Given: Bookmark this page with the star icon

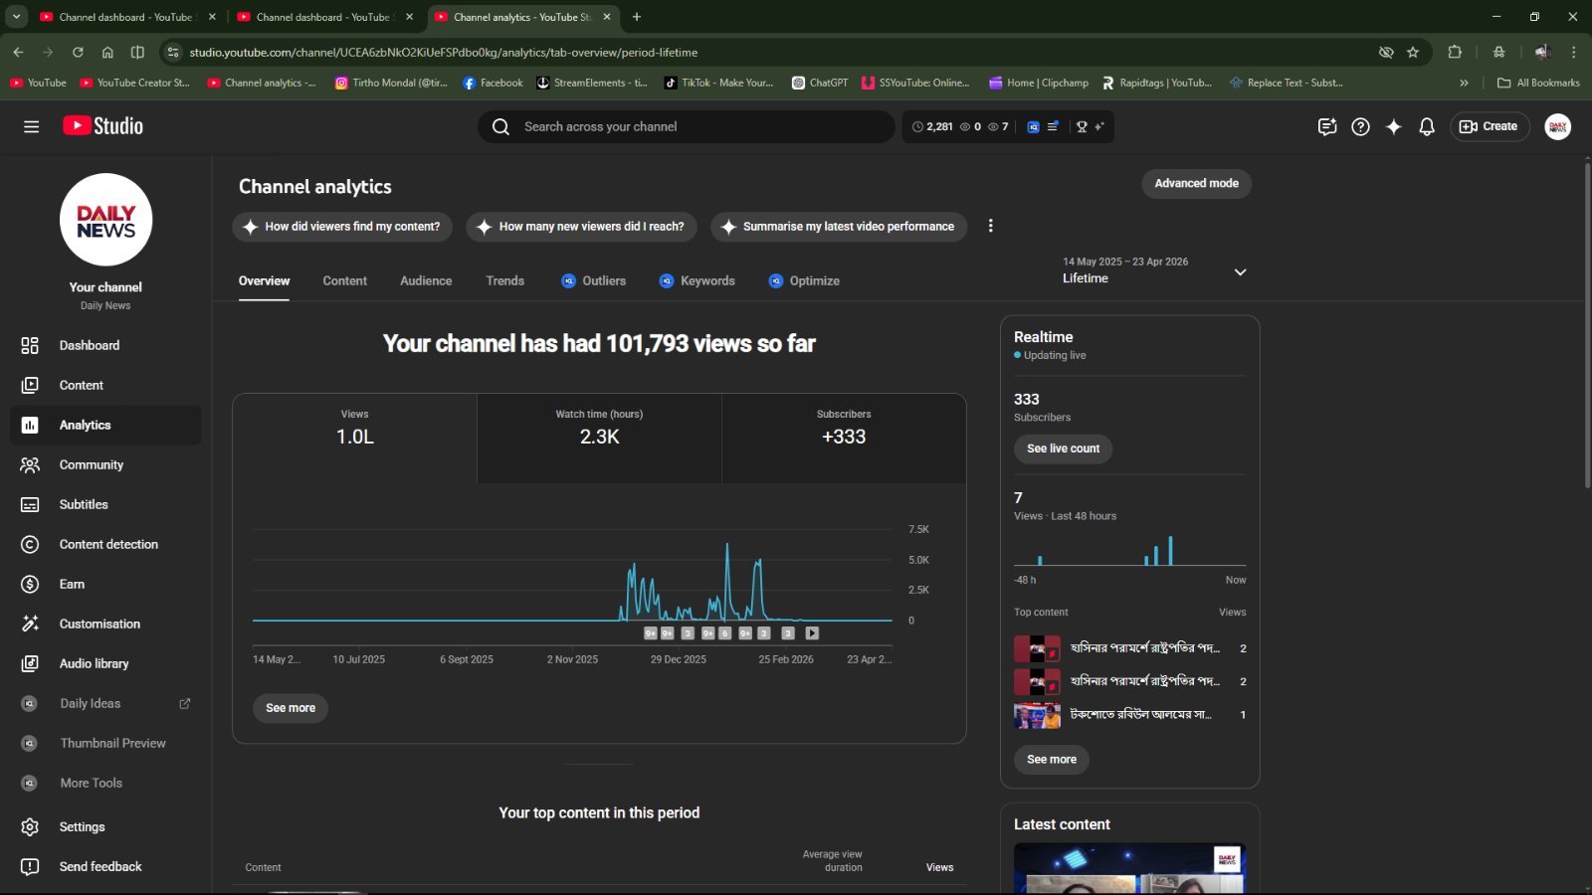Looking at the screenshot, I should (1413, 52).
